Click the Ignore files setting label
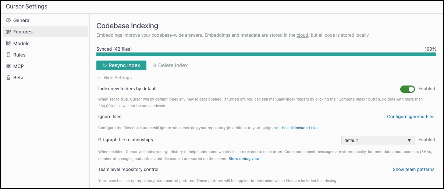The width and height of the screenshot is (444, 189). click(x=110, y=117)
